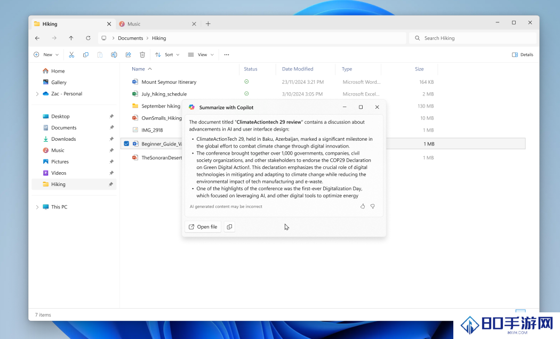
Task: Open the View dropdown
Action: [x=201, y=54]
